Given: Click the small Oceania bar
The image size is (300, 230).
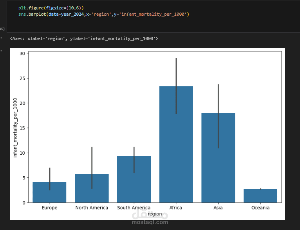Looking at the screenshot, I should click(x=260, y=195).
